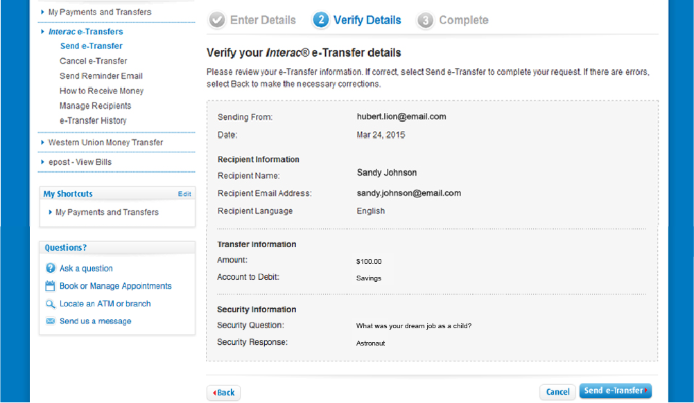Go Back to previous step
This screenshot has height=403, width=694.
click(224, 393)
